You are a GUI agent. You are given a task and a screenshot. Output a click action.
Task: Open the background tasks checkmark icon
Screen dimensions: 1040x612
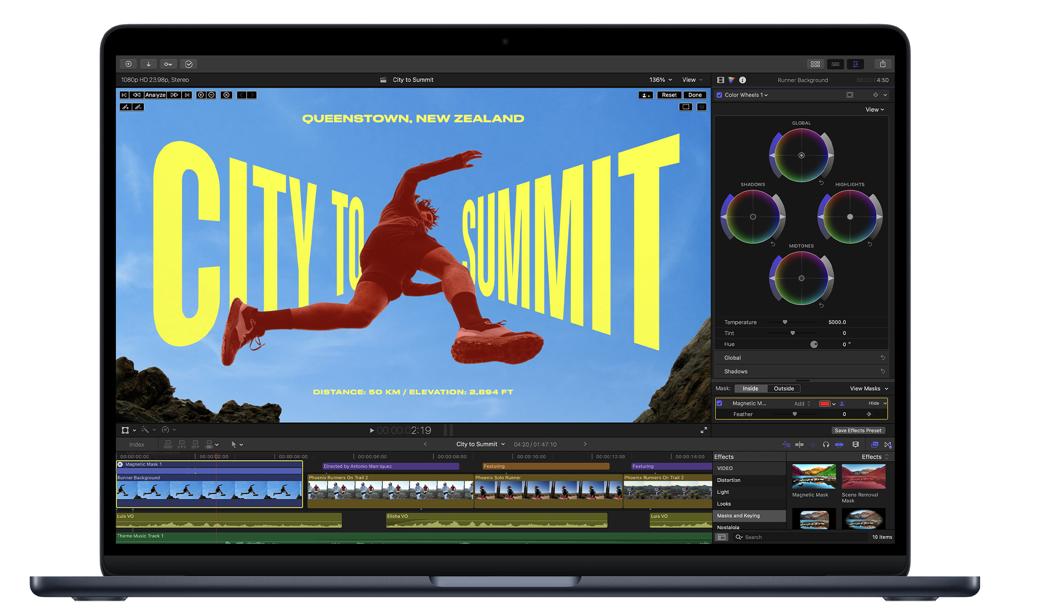189,64
